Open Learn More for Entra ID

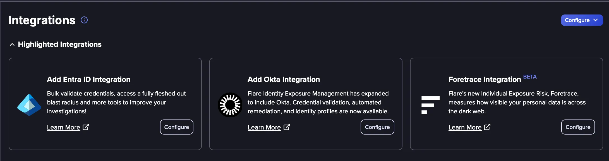point(64,127)
